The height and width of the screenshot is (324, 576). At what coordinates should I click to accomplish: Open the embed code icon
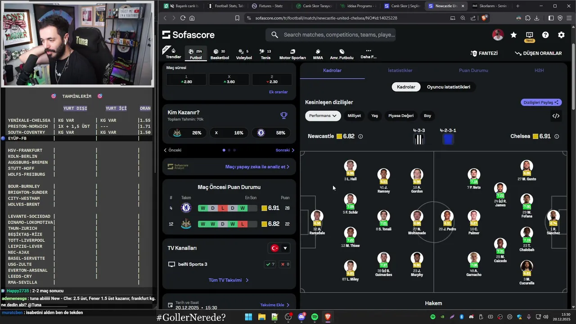pos(556,116)
